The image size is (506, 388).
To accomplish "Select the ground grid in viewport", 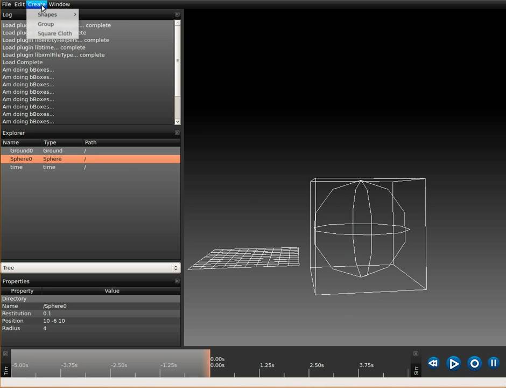I will click(x=244, y=258).
